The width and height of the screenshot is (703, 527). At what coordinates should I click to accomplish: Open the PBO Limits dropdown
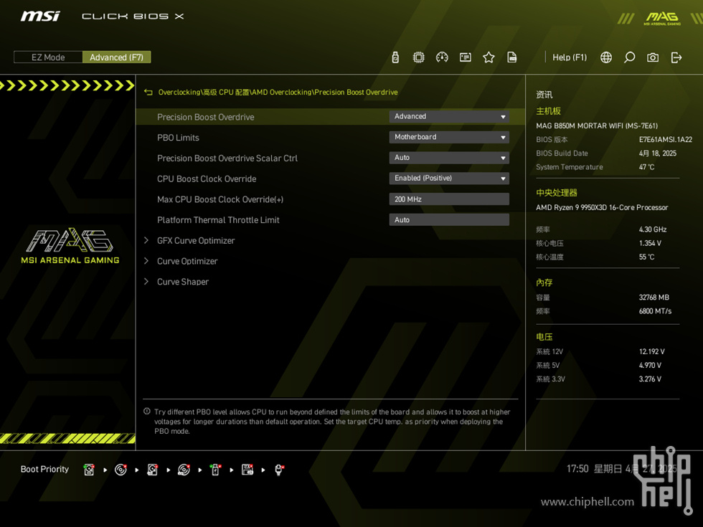tap(449, 137)
